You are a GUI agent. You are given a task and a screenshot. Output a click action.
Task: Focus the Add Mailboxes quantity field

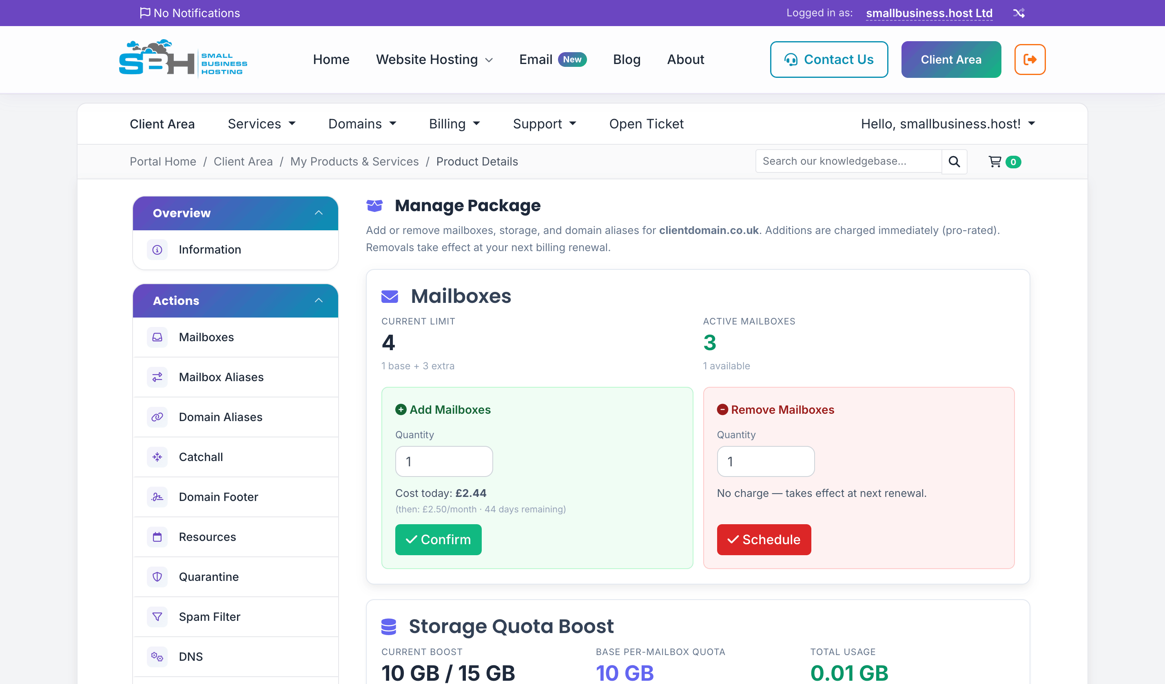click(x=444, y=461)
